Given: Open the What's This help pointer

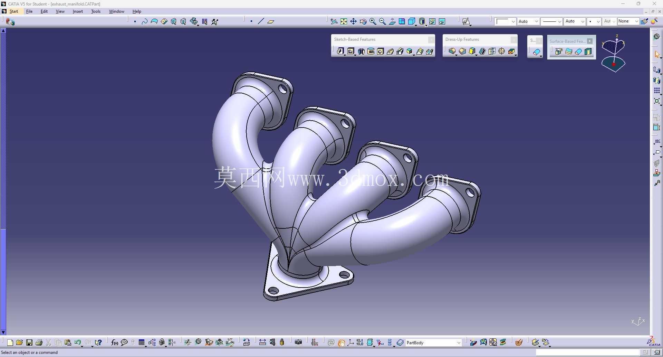Looking at the screenshot, I should [98, 342].
